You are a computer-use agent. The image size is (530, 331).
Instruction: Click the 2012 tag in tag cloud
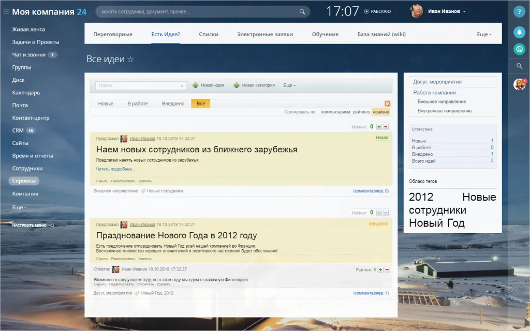421,197
